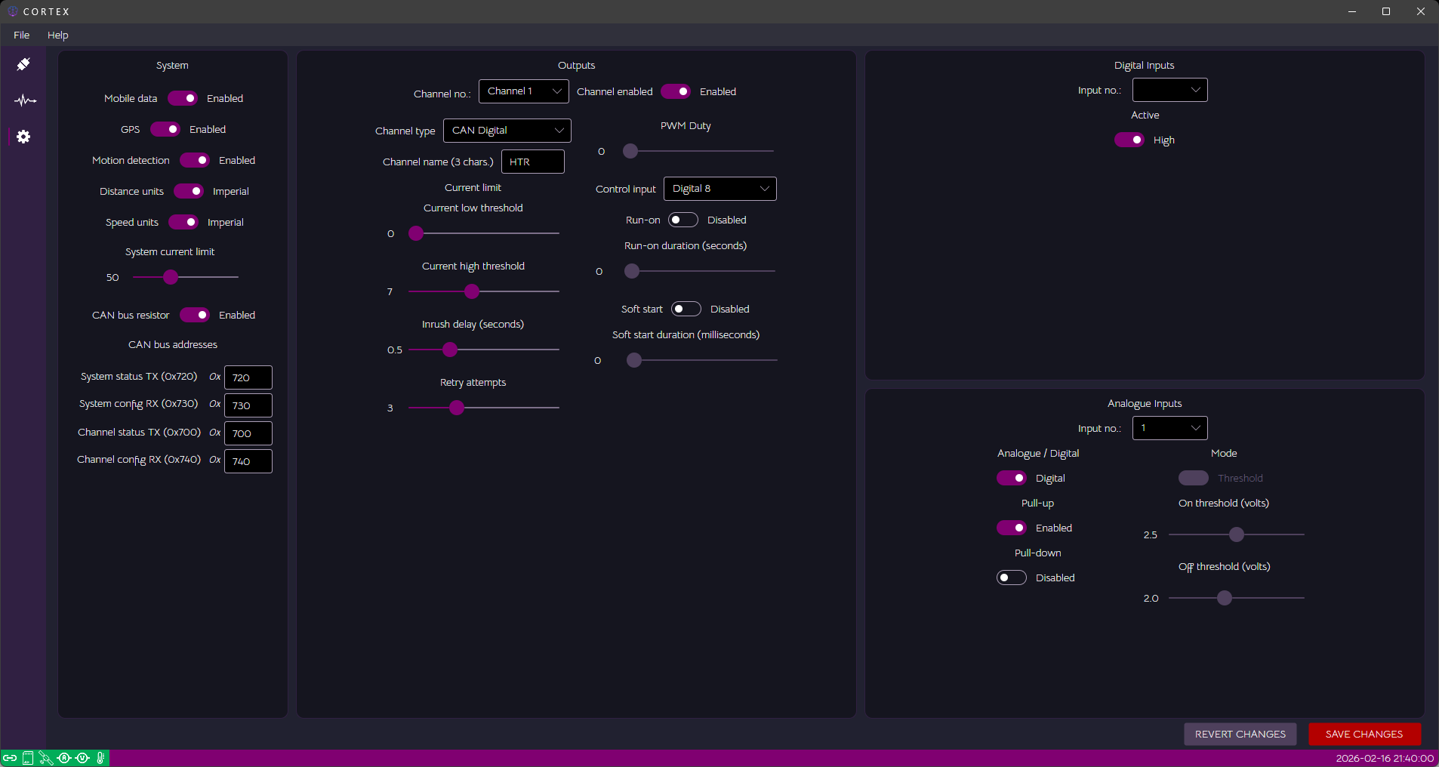Click the Retry attempts slider handle
This screenshot has height=767, width=1439.
pos(457,408)
